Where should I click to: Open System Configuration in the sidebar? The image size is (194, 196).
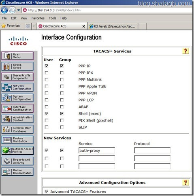click(x=17, y=98)
